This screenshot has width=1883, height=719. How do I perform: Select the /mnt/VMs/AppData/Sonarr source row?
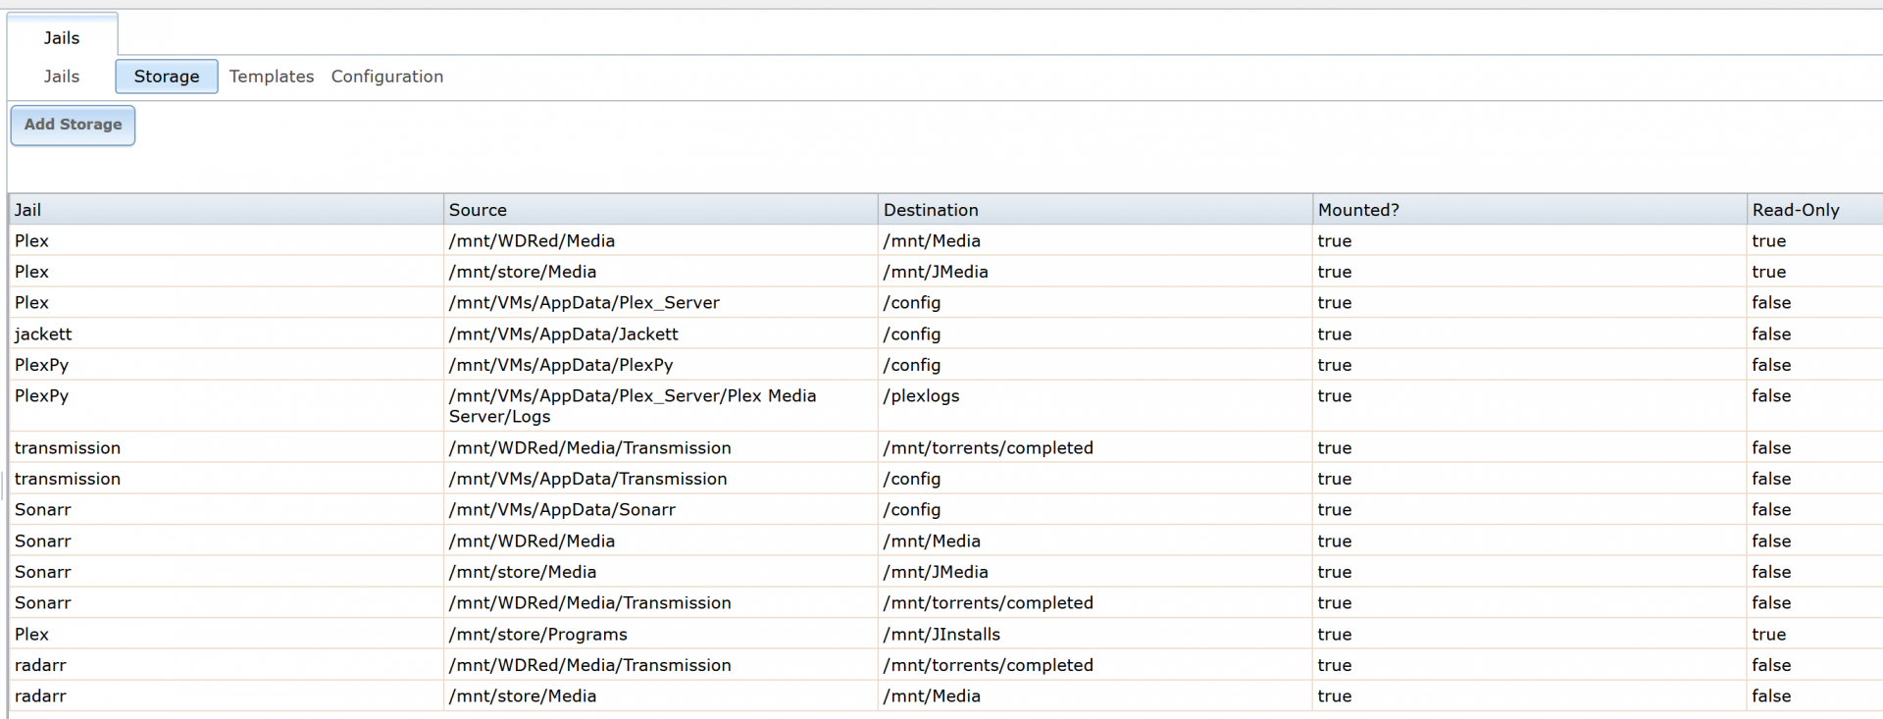(x=562, y=510)
